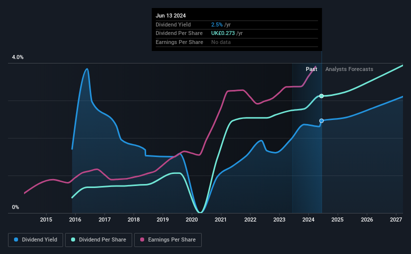This screenshot has width=411, height=254.
Task: Click the 2022 x-axis label
Action: coord(250,219)
